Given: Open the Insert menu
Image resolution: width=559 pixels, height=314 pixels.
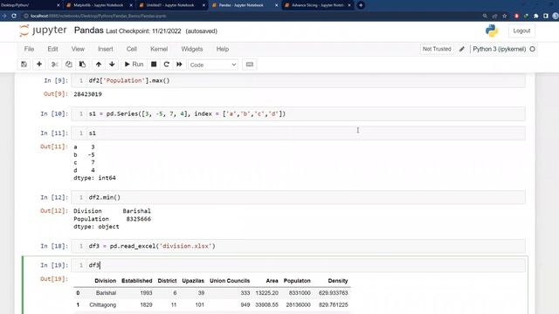Looking at the screenshot, I should [105, 49].
